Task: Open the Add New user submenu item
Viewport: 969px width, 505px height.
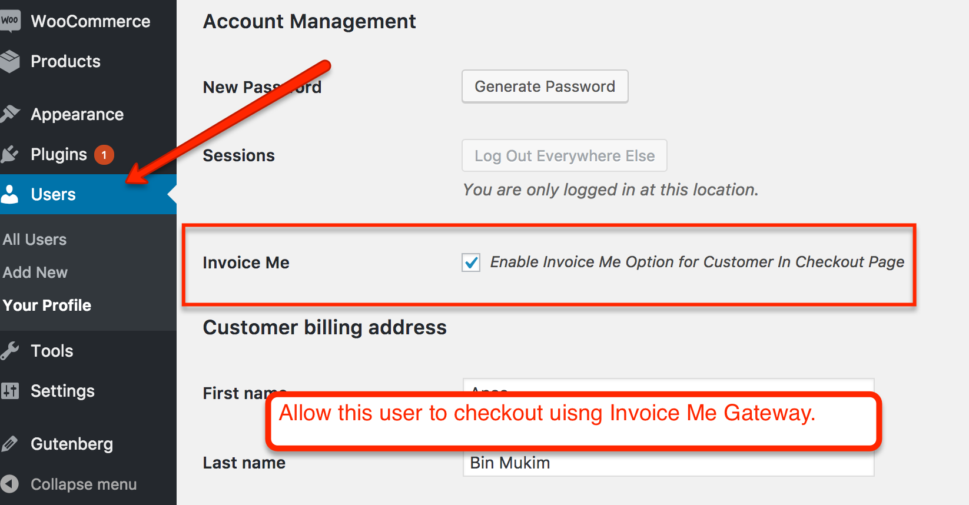Action: pos(35,273)
